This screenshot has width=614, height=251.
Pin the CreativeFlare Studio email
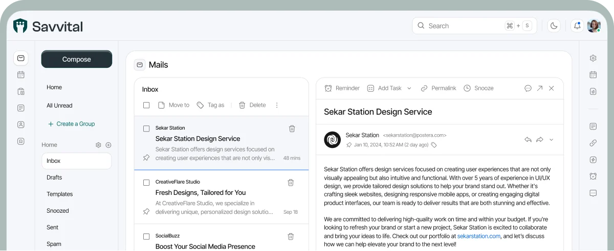146,212
